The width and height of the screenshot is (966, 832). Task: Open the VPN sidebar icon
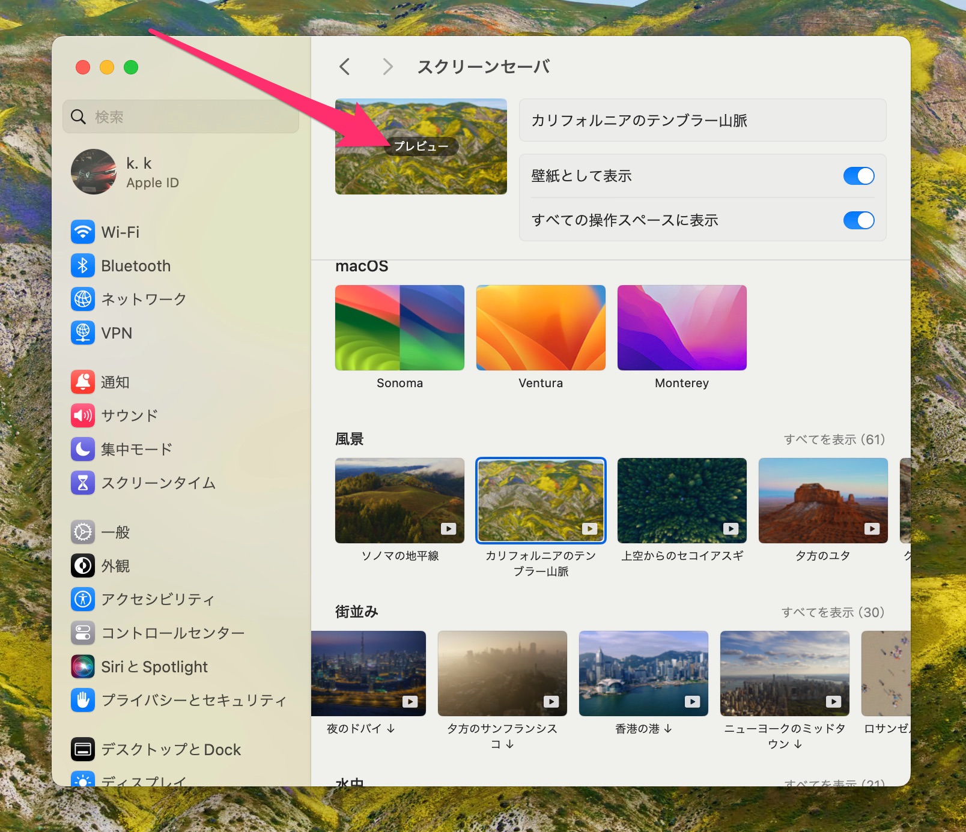tap(83, 333)
